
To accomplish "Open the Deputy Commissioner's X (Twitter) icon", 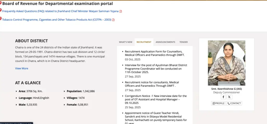I will pyautogui.click(x=229, y=97).
